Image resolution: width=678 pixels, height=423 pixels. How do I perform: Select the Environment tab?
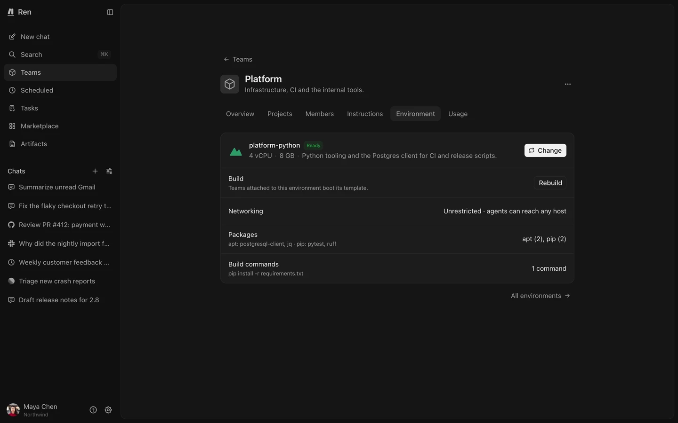415,114
